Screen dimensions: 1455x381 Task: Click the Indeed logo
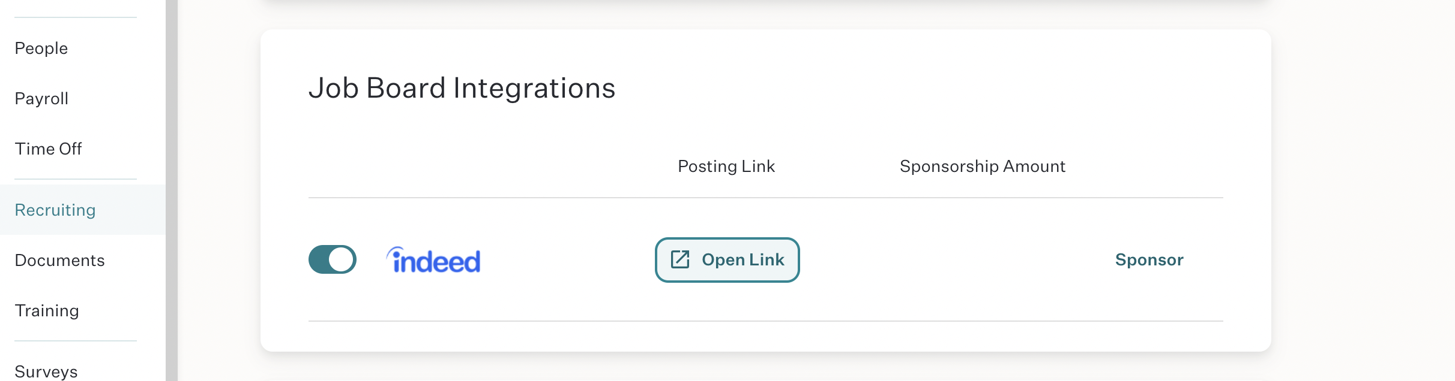coord(433,260)
